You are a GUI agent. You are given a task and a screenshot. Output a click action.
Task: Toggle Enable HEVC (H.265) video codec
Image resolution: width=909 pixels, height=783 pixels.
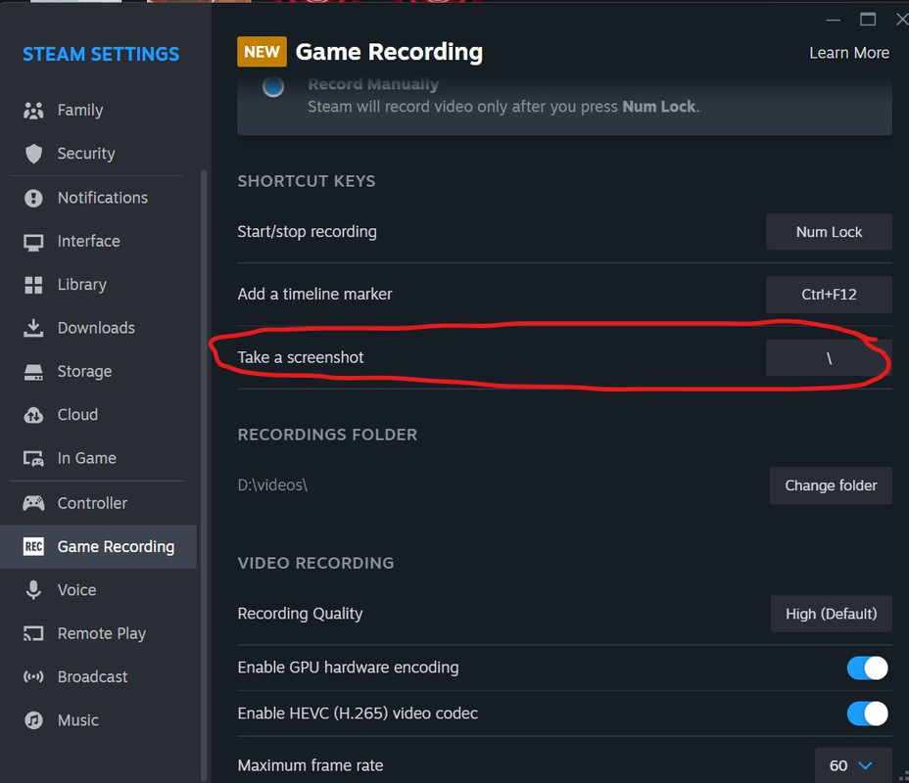pos(867,714)
